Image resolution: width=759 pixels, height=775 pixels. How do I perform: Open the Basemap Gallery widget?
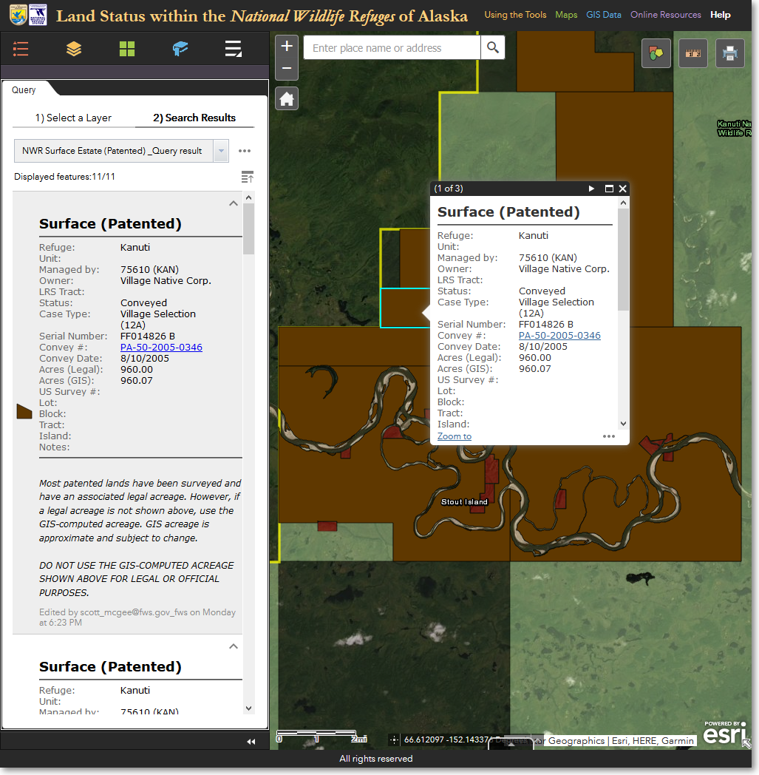tap(127, 49)
